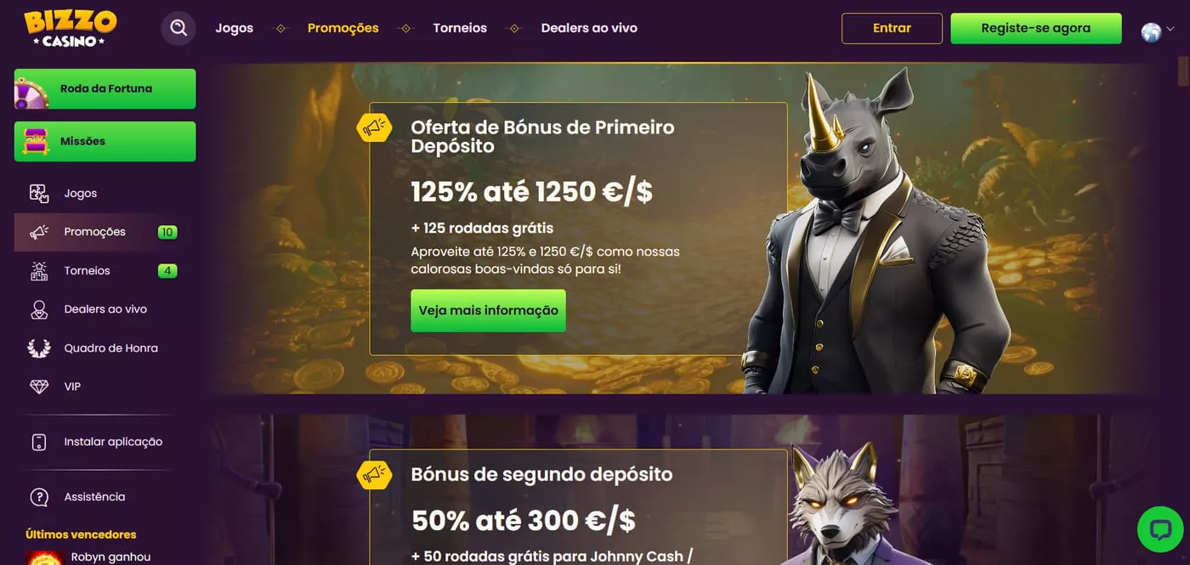
Task: Click the Jogos sidebar icon
Action: coord(39,193)
